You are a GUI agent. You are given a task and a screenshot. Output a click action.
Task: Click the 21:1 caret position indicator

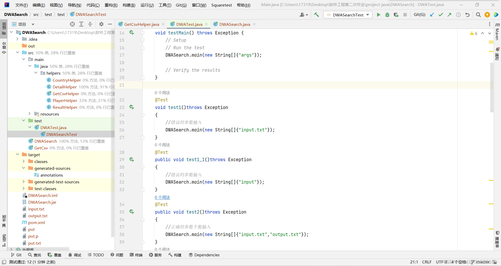[414, 262]
